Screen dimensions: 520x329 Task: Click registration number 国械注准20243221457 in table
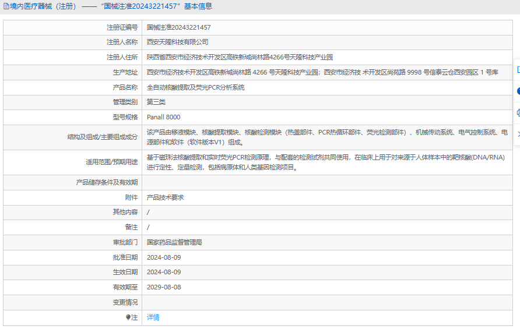[x=178, y=27]
